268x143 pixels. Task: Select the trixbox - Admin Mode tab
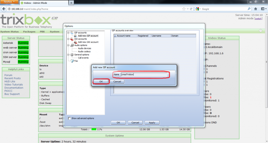point(44,3)
